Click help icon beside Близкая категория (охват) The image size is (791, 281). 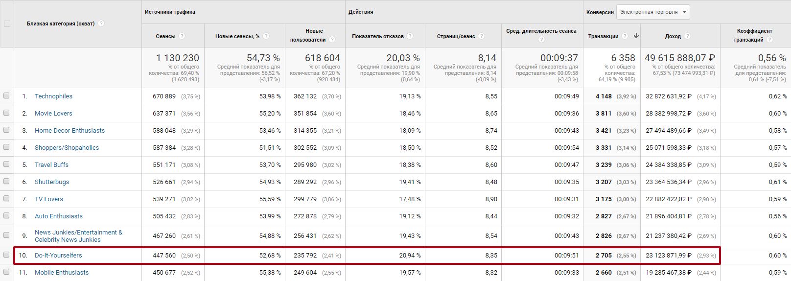[101, 23]
